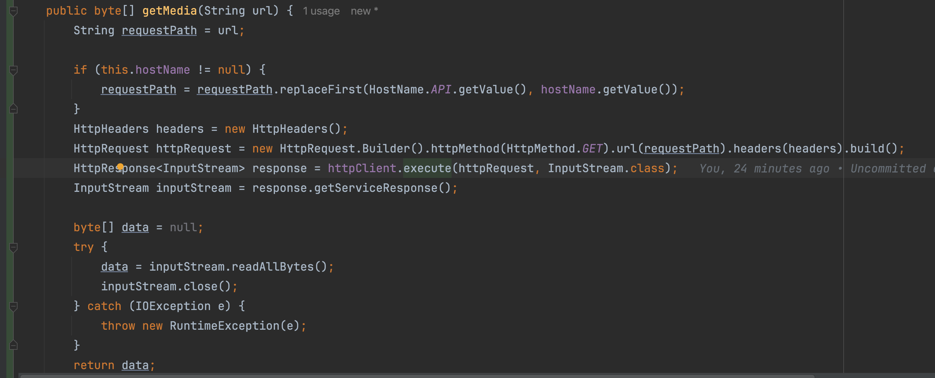The height and width of the screenshot is (378, 935).
Task: Click the RuntimeException constructor text
Action: click(224, 326)
